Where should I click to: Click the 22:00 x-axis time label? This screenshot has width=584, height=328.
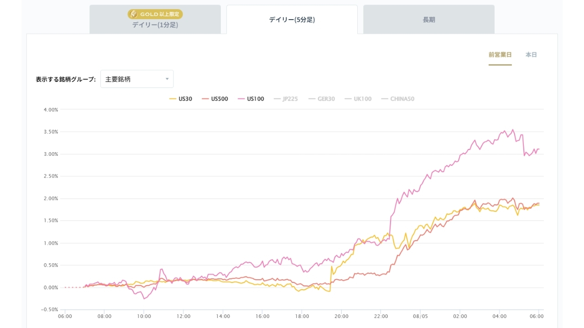(x=381, y=316)
